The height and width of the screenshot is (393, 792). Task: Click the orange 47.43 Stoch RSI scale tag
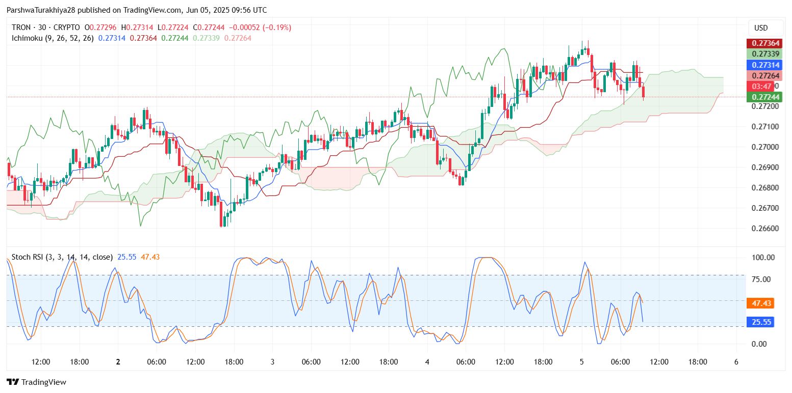click(x=760, y=303)
